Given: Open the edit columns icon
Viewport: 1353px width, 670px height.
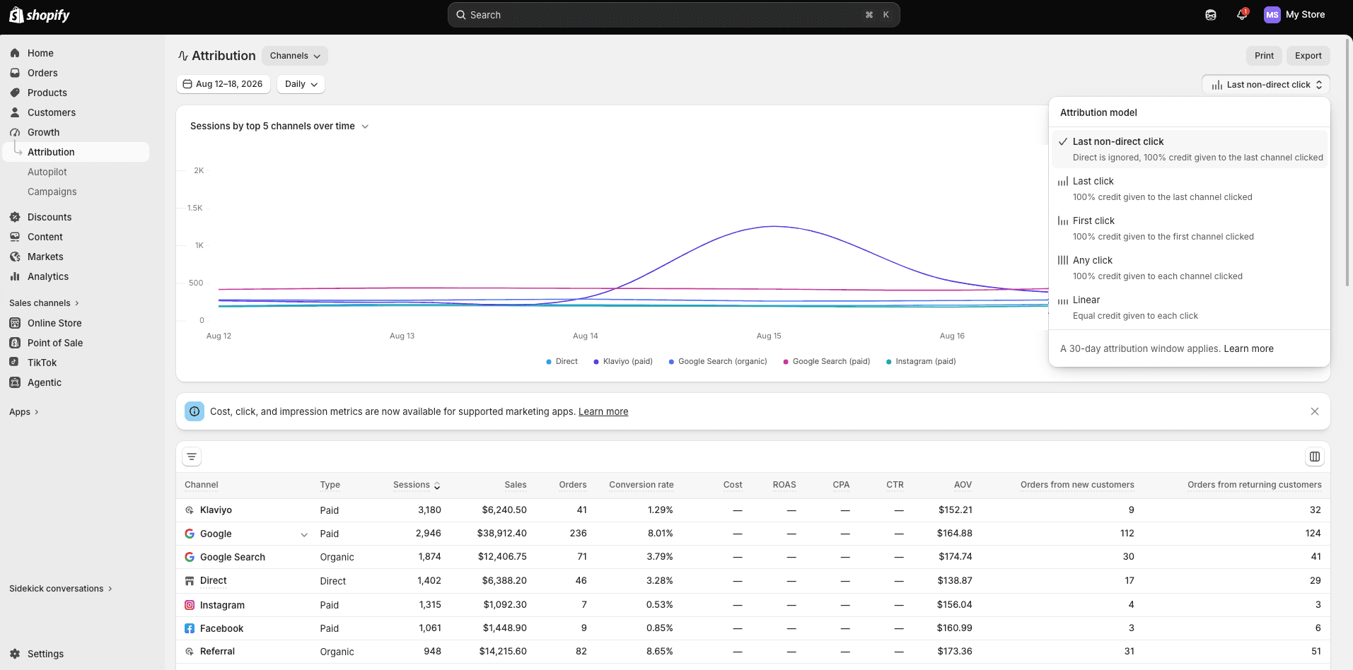Looking at the screenshot, I should (x=1315, y=457).
